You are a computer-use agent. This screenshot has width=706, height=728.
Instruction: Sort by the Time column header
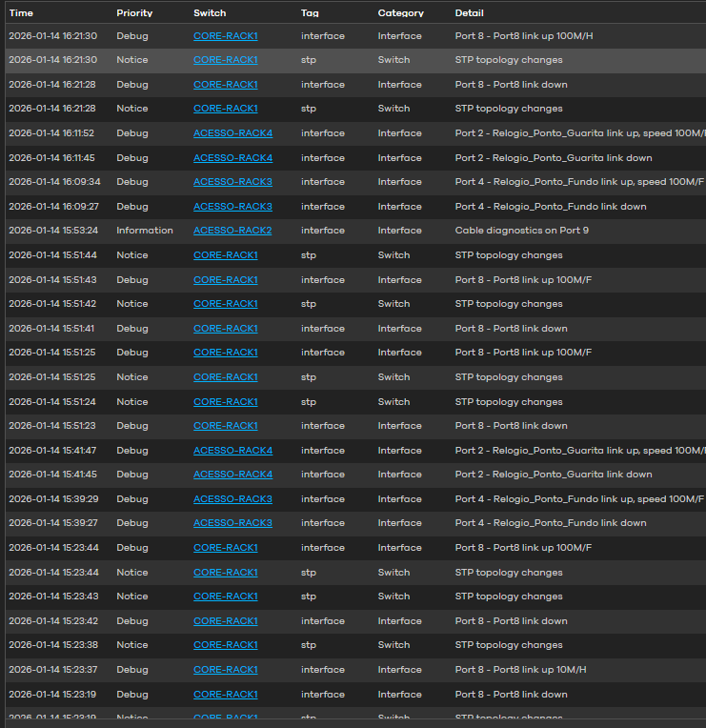(x=21, y=13)
